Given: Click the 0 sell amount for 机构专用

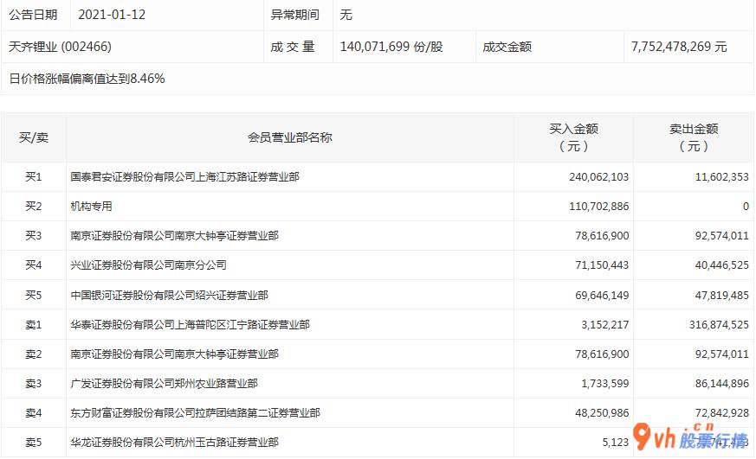Looking at the screenshot, I should pos(746,207).
